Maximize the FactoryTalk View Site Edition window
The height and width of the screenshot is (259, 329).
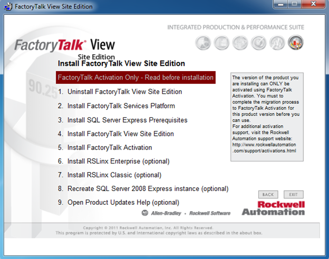pos(294,4)
